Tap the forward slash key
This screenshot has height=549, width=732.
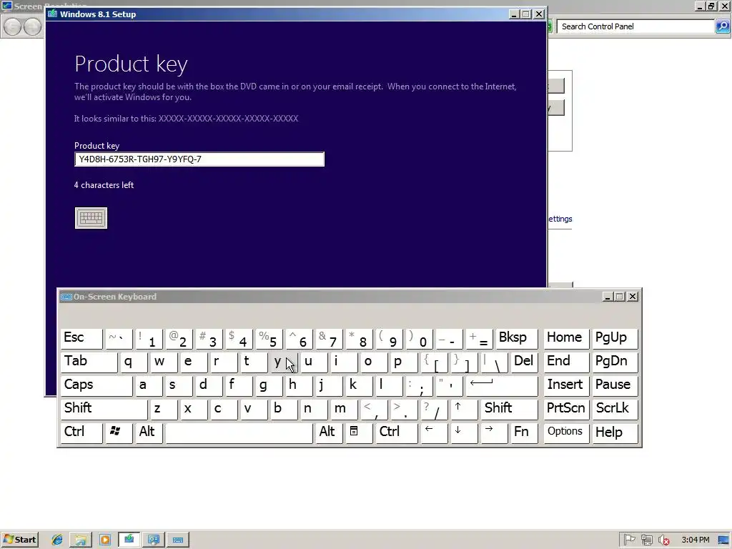pyautogui.click(x=434, y=408)
